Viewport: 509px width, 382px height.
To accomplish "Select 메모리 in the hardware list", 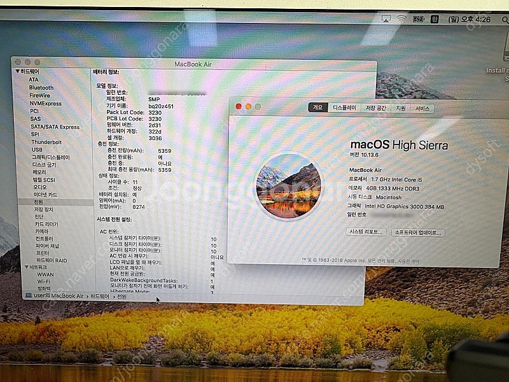I will click(x=39, y=172).
